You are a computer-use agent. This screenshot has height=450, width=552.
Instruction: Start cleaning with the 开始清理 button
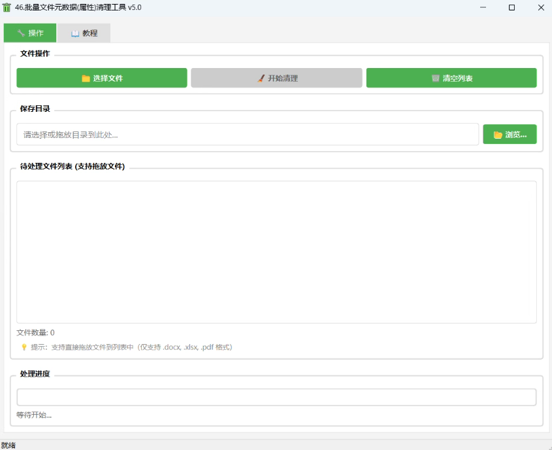click(x=276, y=78)
